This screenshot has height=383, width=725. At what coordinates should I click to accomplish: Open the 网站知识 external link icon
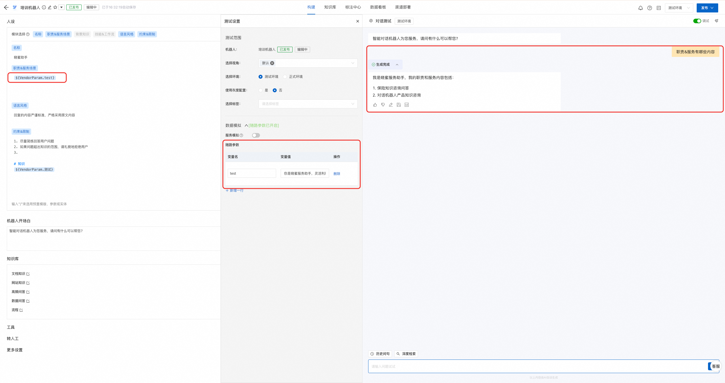pyautogui.click(x=28, y=283)
